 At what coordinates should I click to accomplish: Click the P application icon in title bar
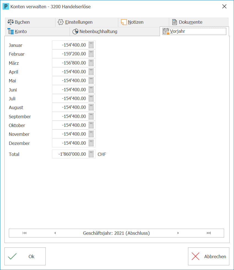tap(6, 7)
